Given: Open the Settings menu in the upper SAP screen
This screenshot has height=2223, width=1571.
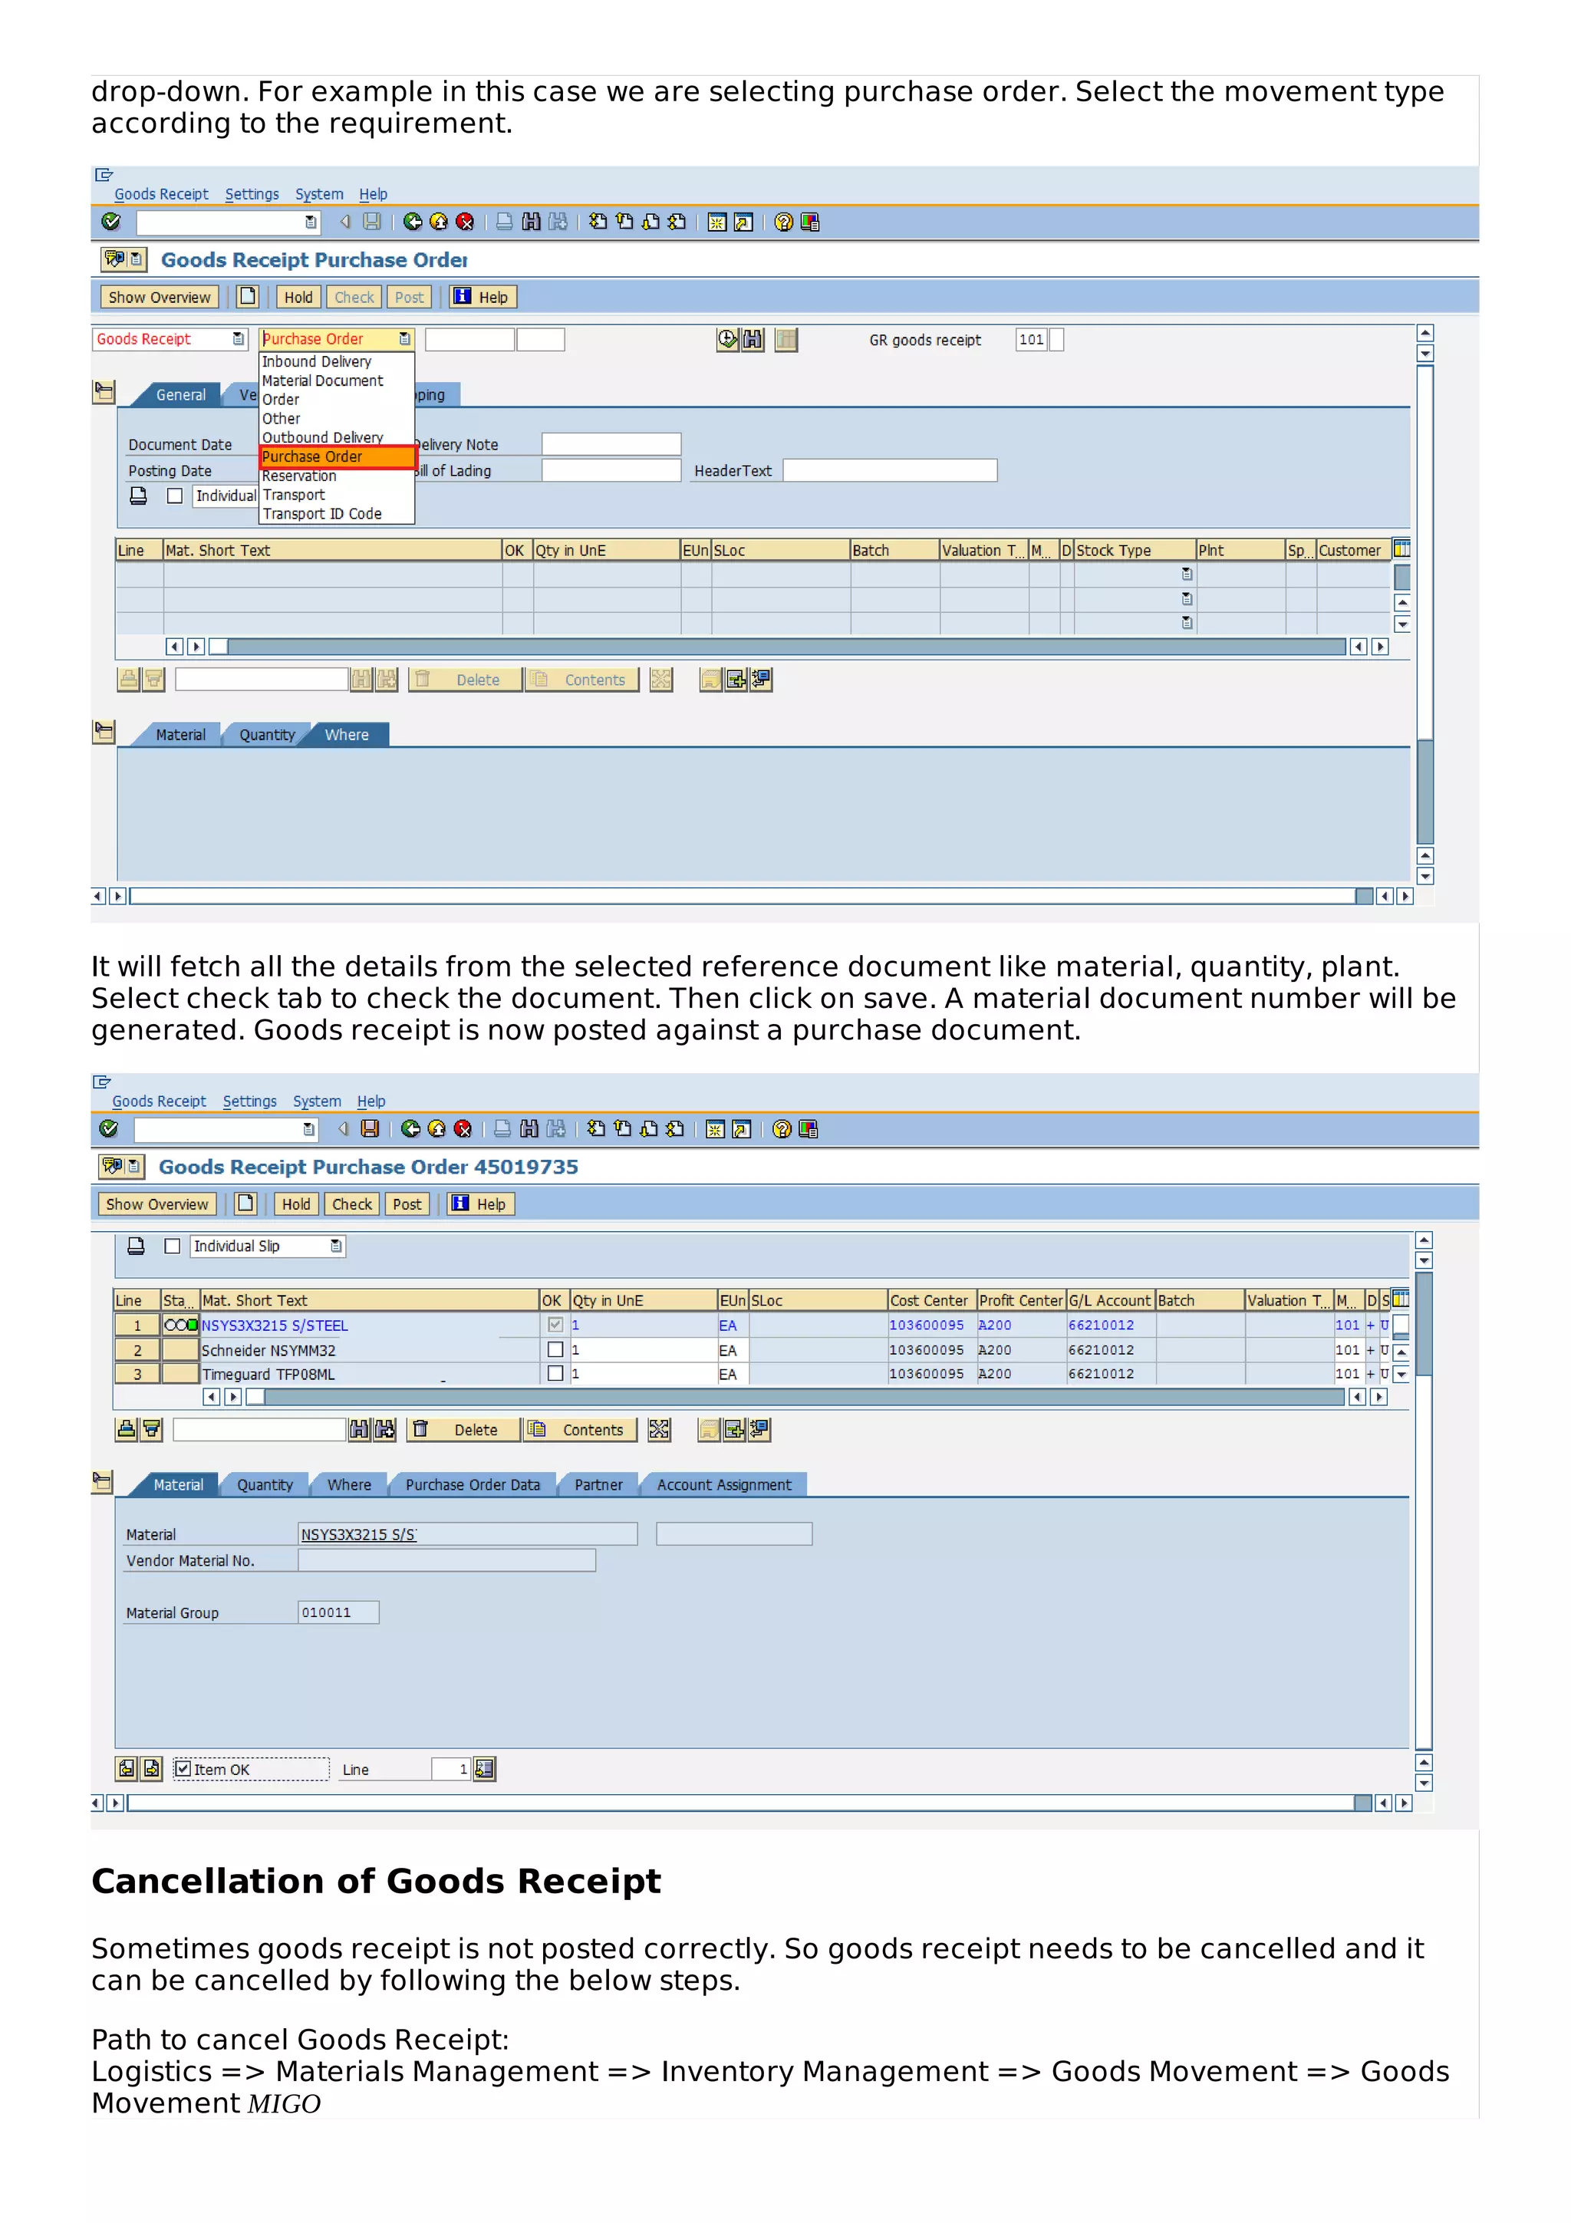Looking at the screenshot, I should pyautogui.click(x=252, y=193).
